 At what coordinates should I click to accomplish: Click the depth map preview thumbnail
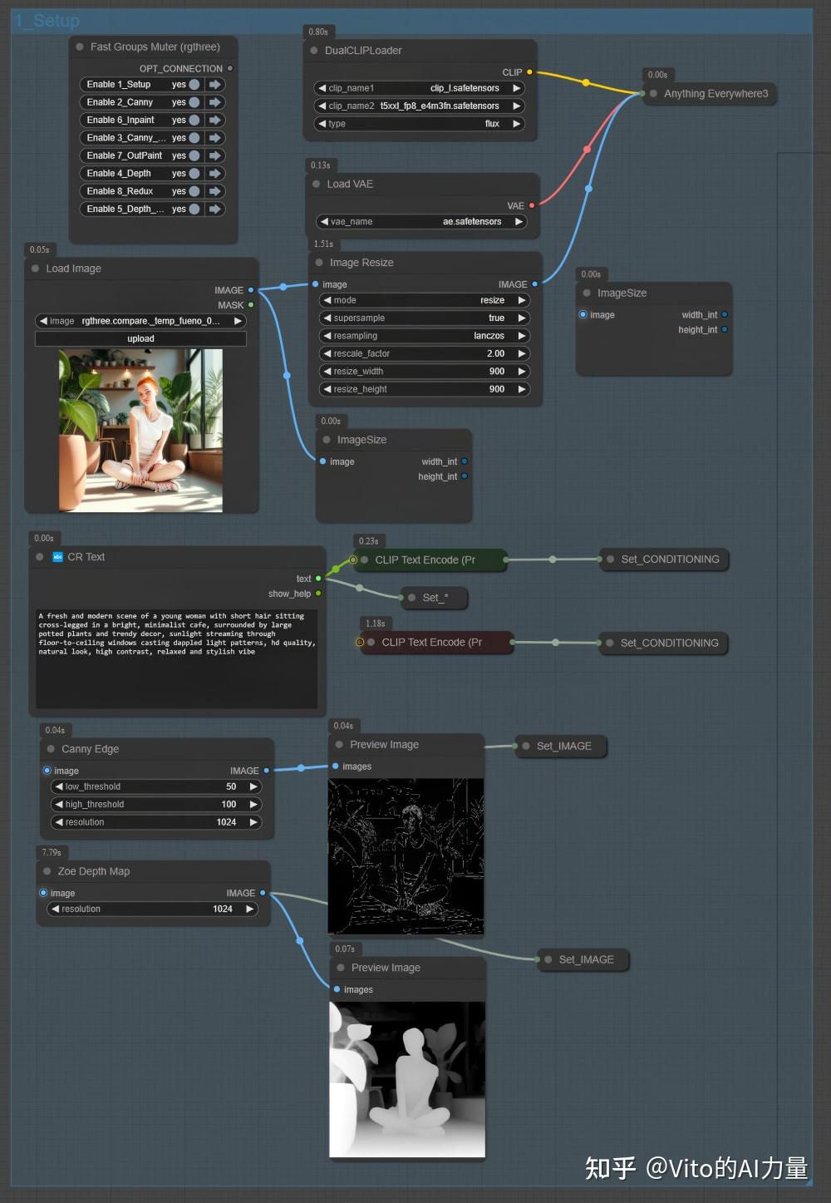pyautogui.click(x=406, y=1077)
